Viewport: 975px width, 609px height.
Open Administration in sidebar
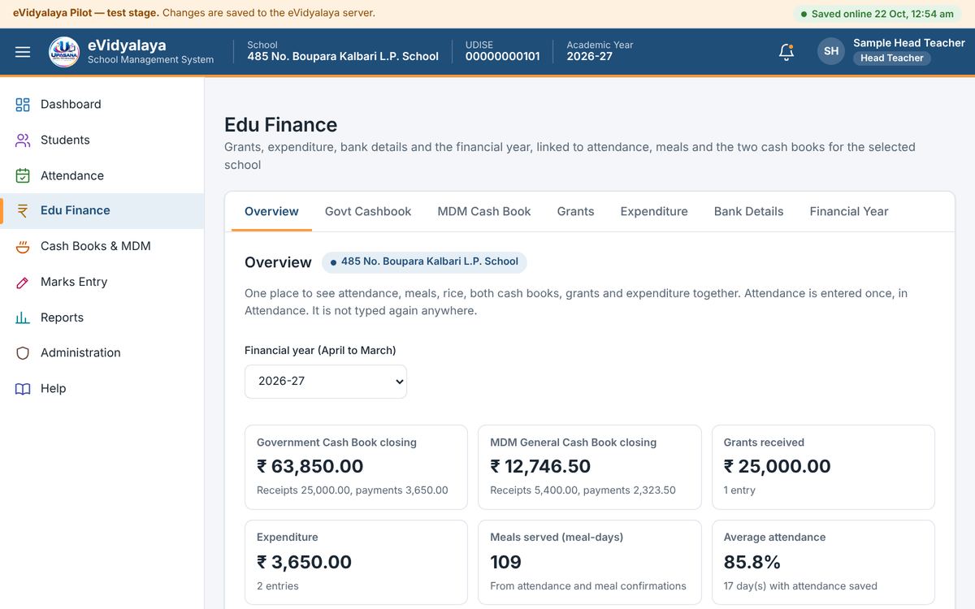point(102,353)
